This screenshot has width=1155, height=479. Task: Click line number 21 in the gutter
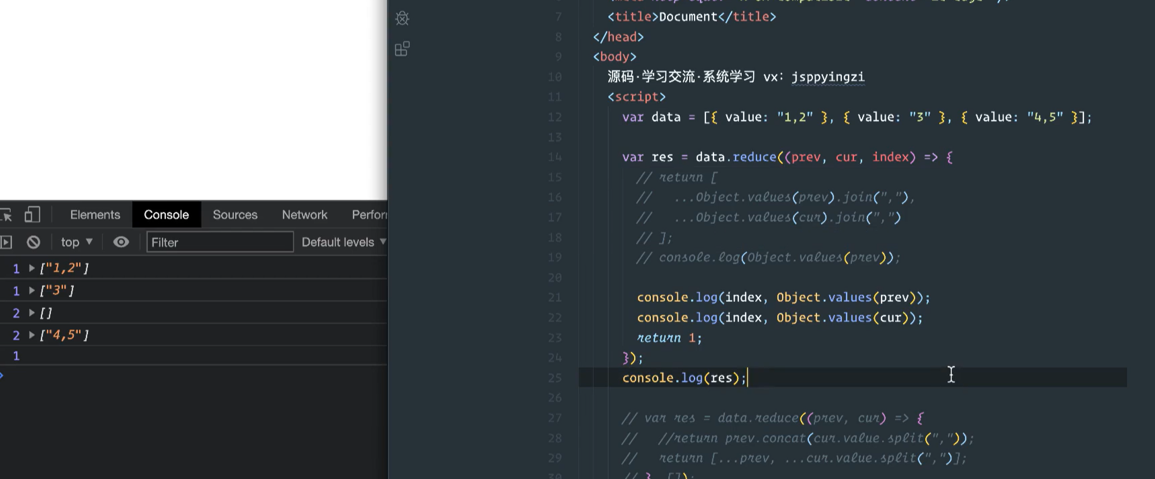555,298
